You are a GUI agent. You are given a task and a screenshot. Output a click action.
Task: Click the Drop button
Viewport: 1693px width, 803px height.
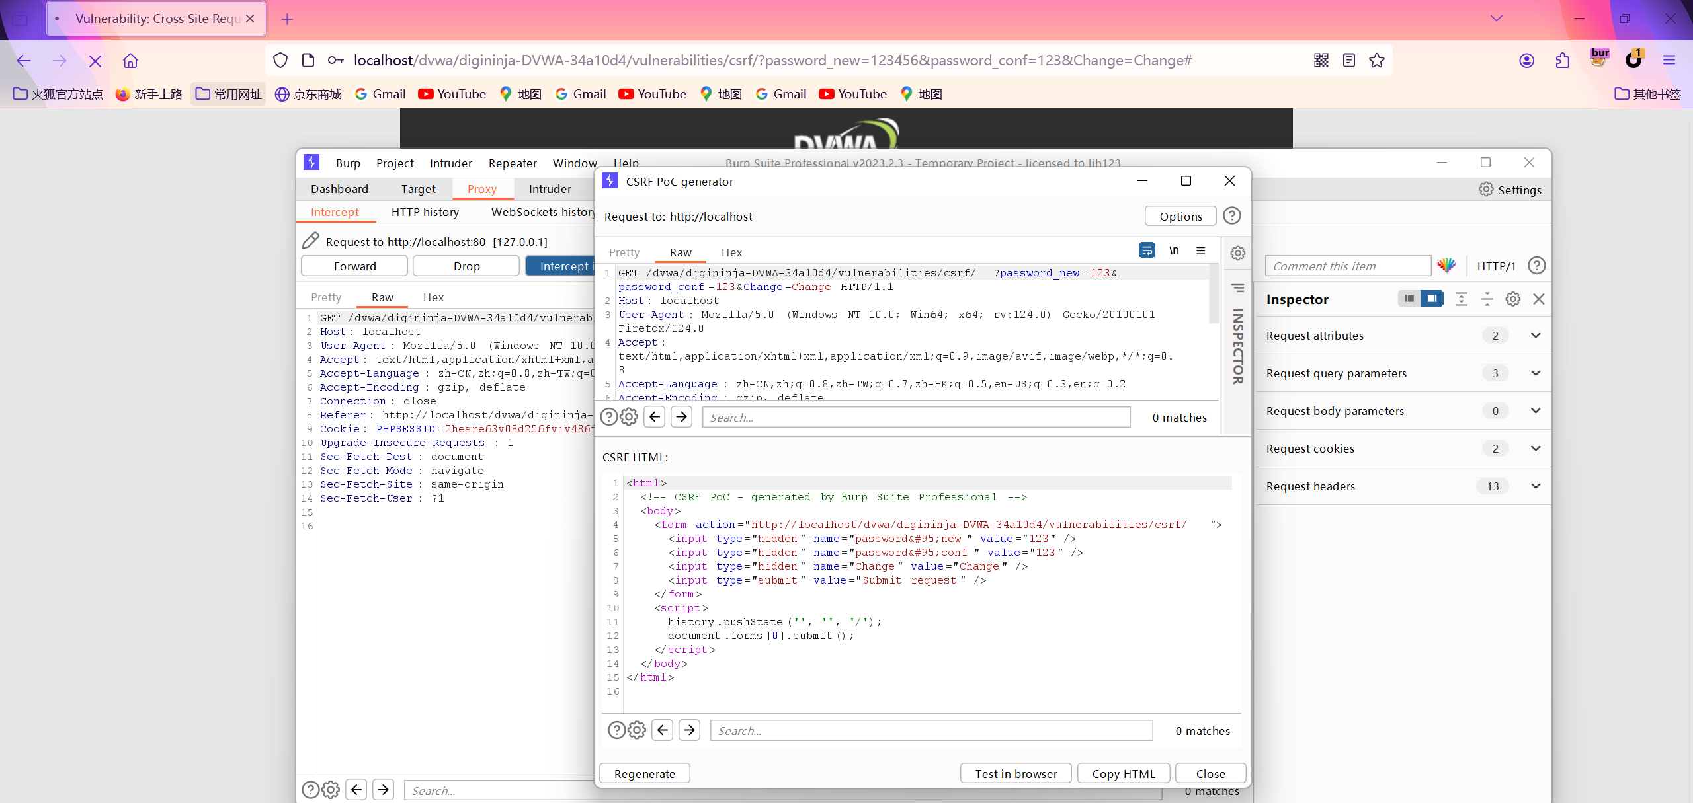[x=466, y=266]
